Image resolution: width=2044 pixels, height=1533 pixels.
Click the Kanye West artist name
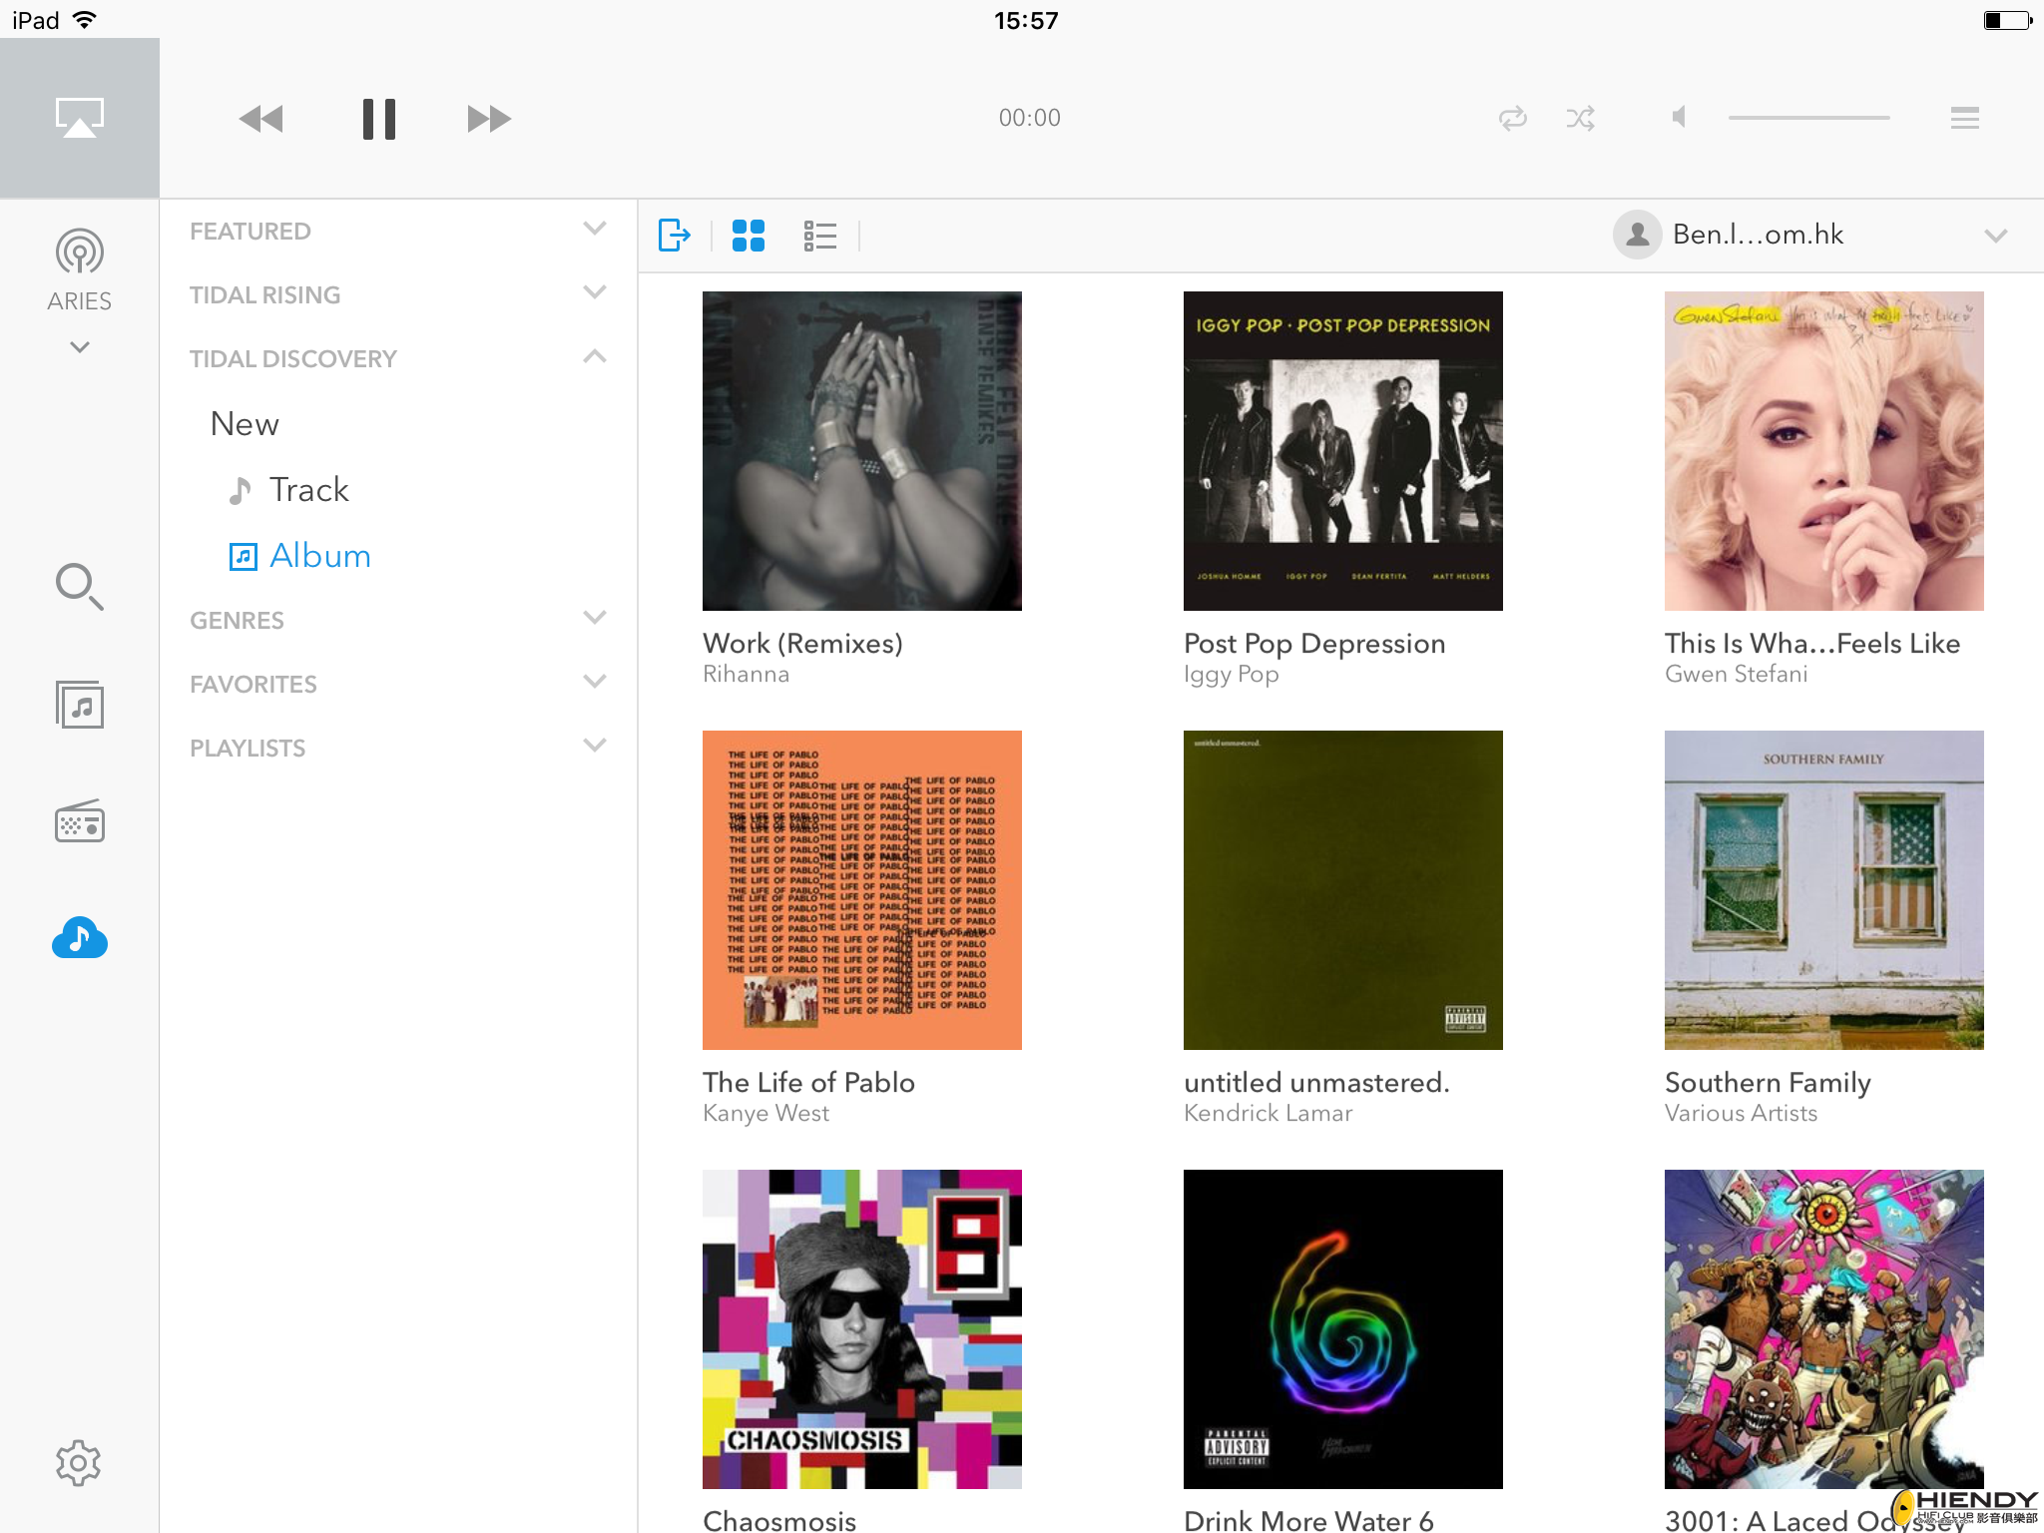click(766, 1114)
